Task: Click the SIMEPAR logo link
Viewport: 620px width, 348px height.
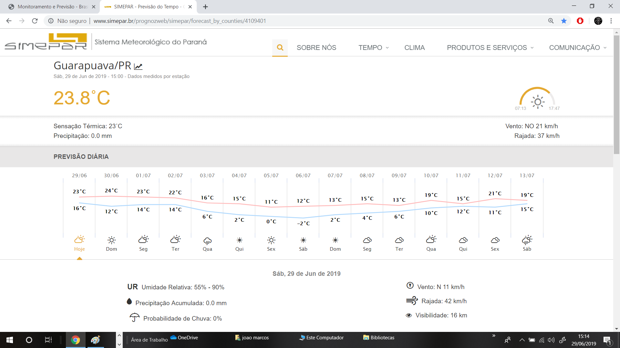Action: tap(46, 42)
